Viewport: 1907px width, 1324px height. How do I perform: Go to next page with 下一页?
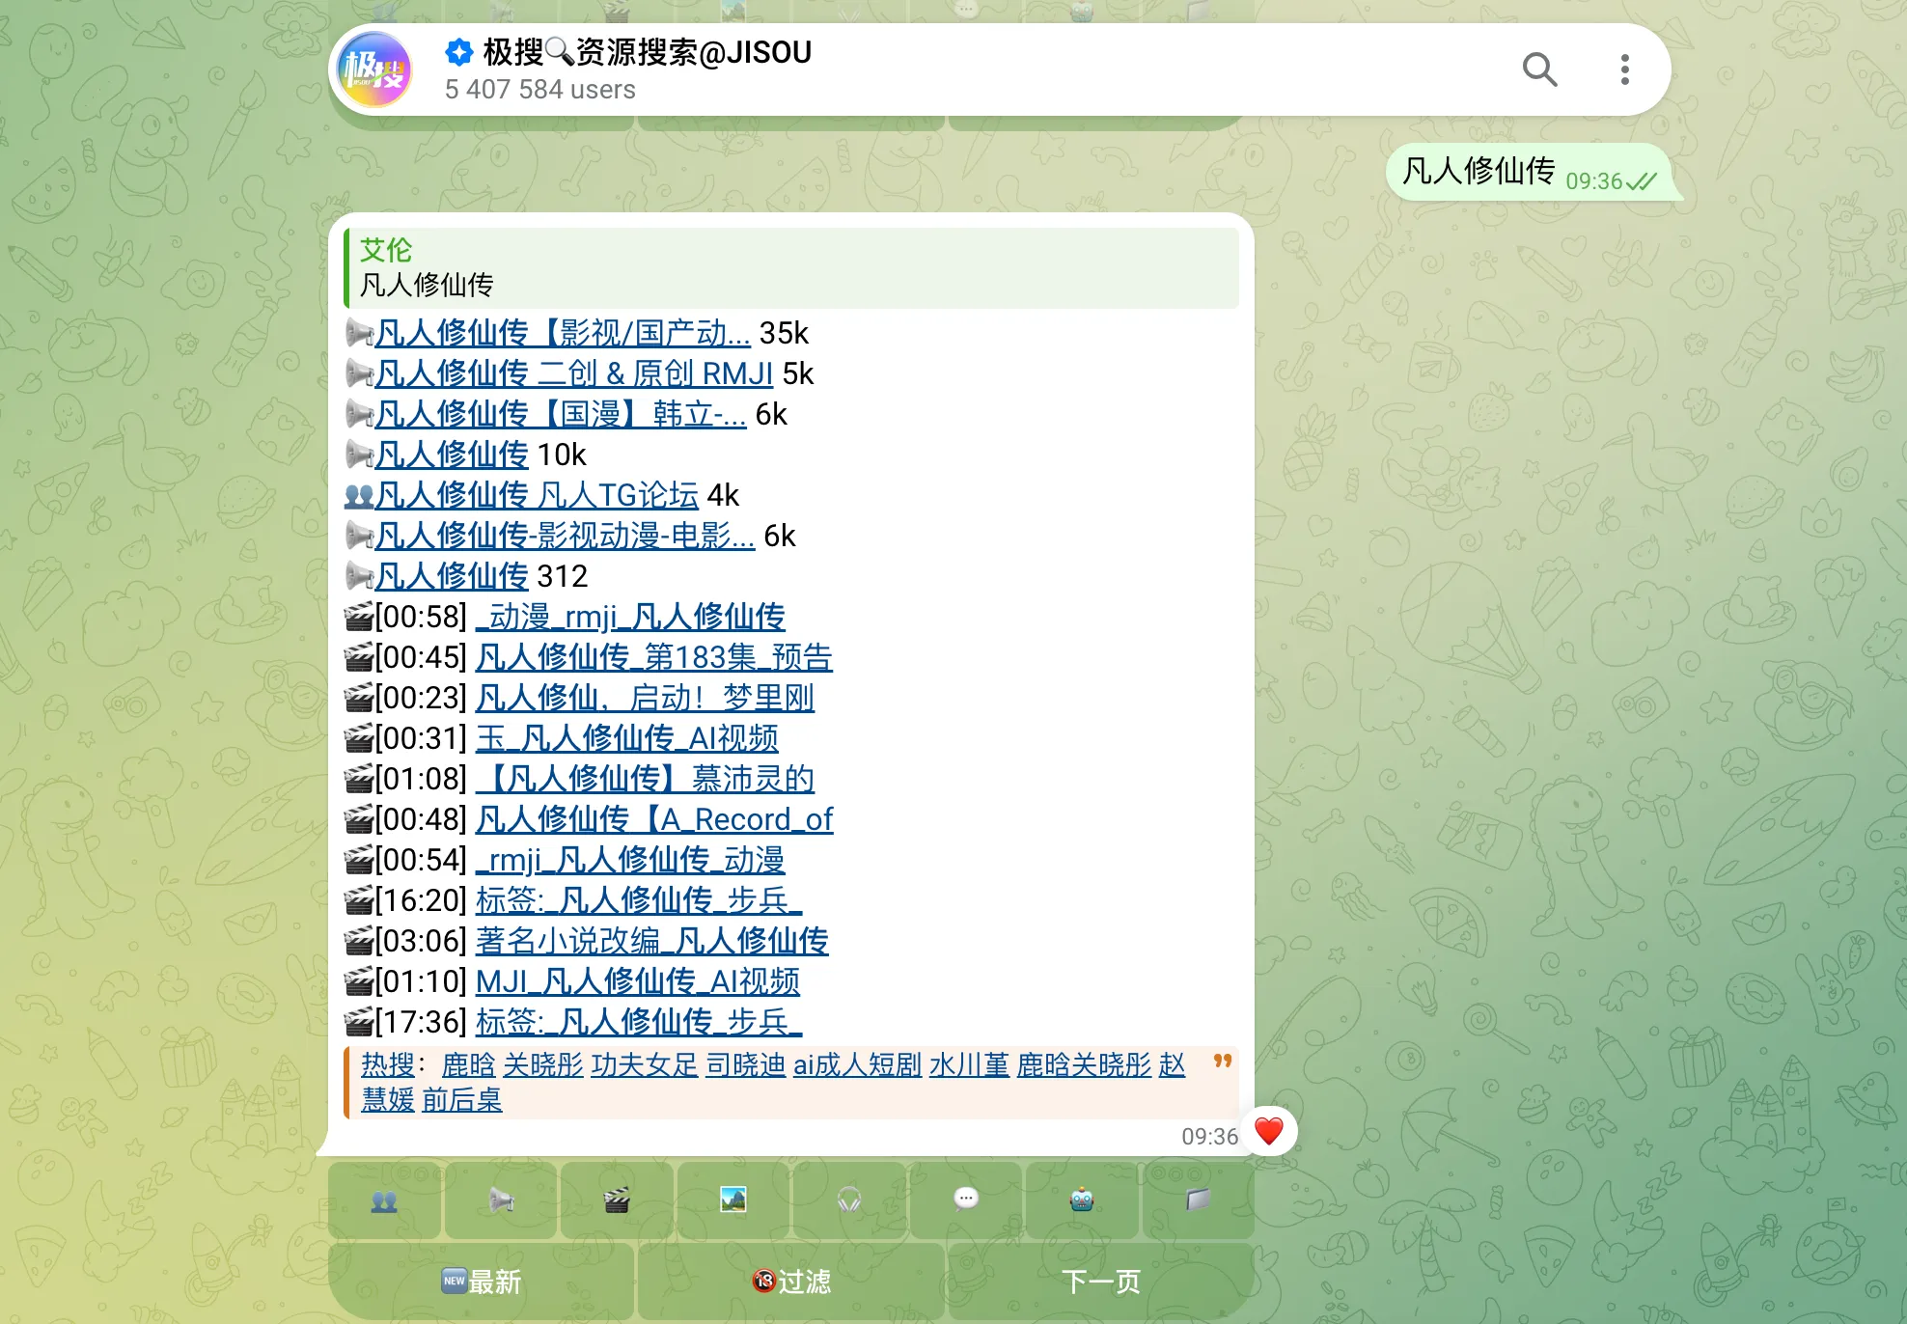1101,1282
